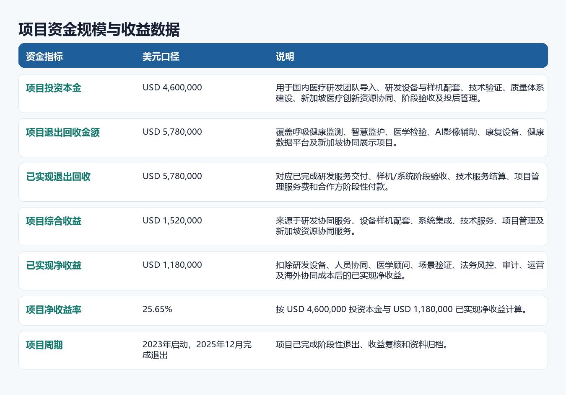Click the text 2023年启动，2025年12月完成退出
The height and width of the screenshot is (395, 566).
point(197,350)
